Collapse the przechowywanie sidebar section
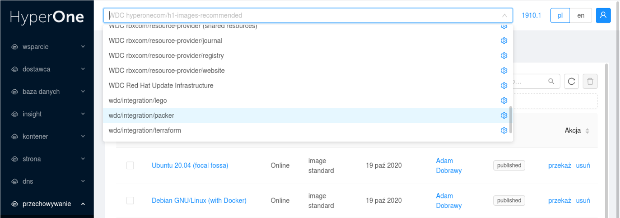 [47, 204]
